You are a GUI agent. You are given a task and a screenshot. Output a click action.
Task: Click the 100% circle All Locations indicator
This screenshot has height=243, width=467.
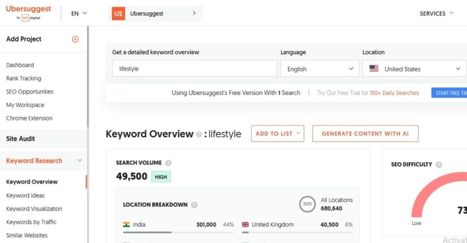(307, 204)
